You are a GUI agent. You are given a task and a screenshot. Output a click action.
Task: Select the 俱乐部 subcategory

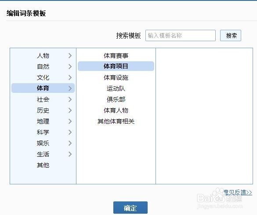(116, 99)
